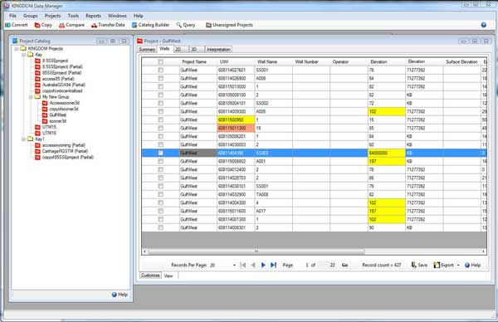Check the row for well A017
The height and width of the screenshot is (322, 498).
161,211
